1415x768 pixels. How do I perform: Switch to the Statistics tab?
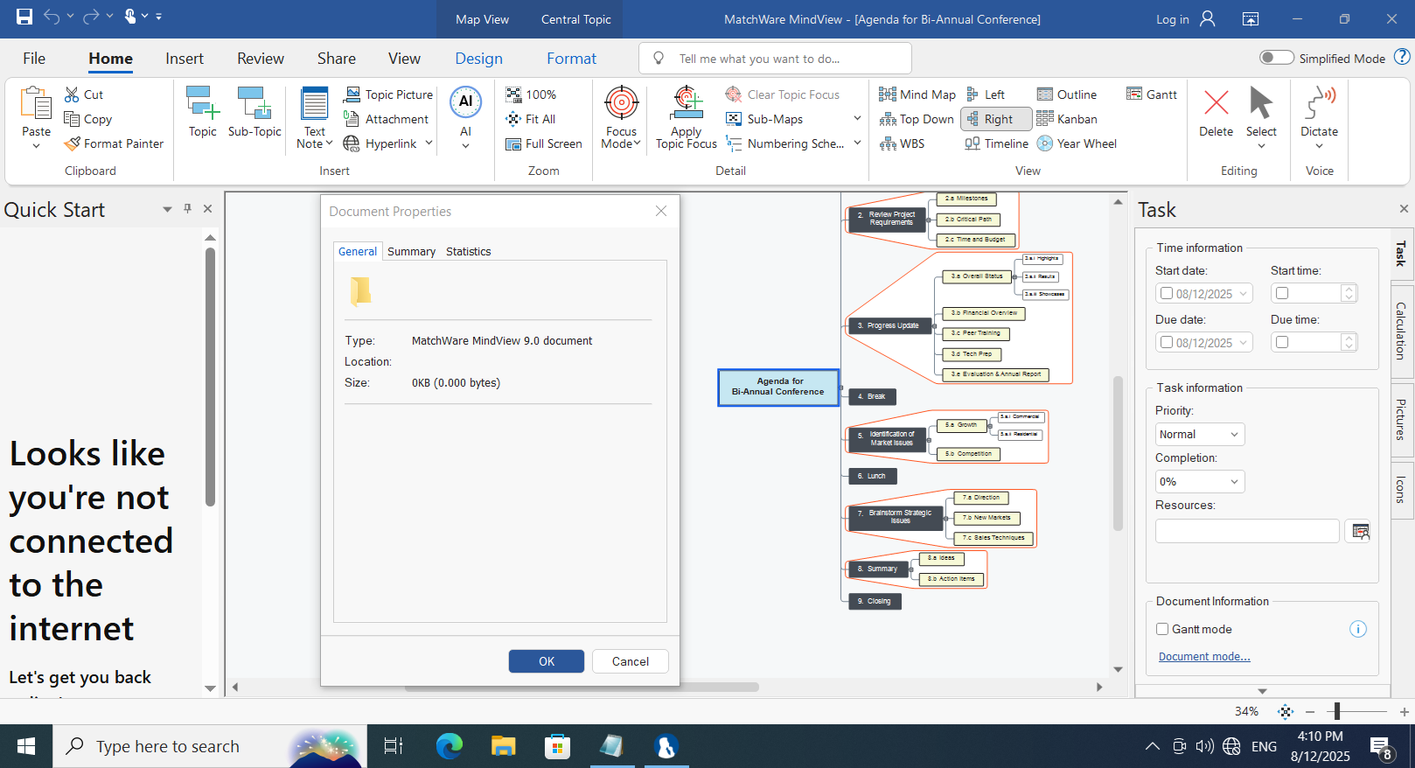[x=468, y=252]
